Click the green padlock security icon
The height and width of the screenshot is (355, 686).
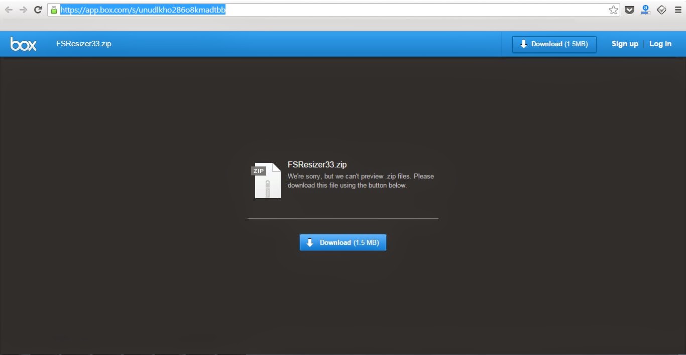tap(54, 10)
